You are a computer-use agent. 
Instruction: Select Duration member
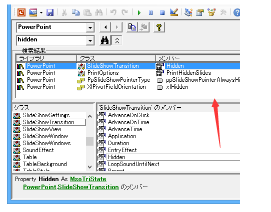pyautogui.click(x=118, y=143)
